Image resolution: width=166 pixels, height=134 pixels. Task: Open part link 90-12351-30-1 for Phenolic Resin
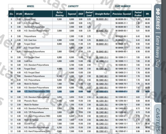(102, 101)
